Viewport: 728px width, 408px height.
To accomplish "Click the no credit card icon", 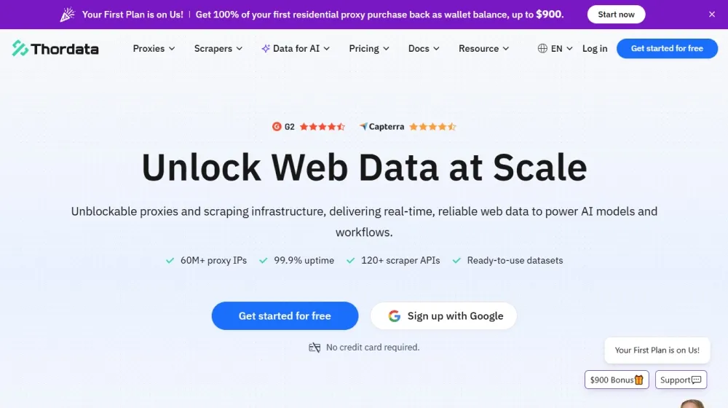I will [x=314, y=348].
